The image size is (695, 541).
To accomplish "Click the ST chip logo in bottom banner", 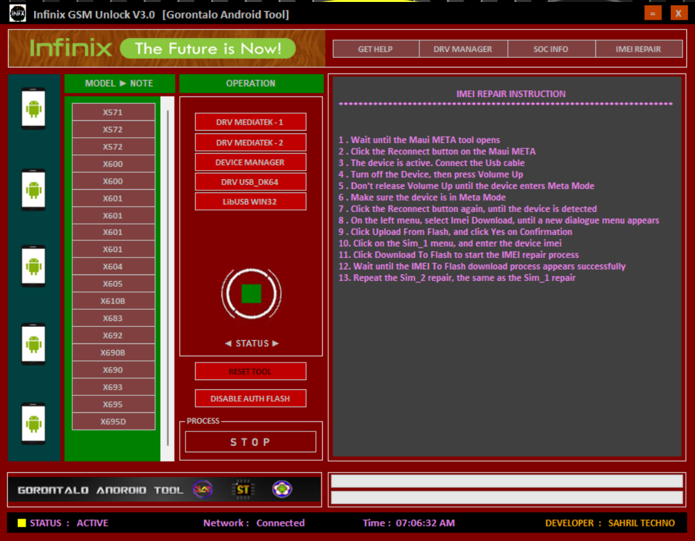I will click(x=242, y=490).
